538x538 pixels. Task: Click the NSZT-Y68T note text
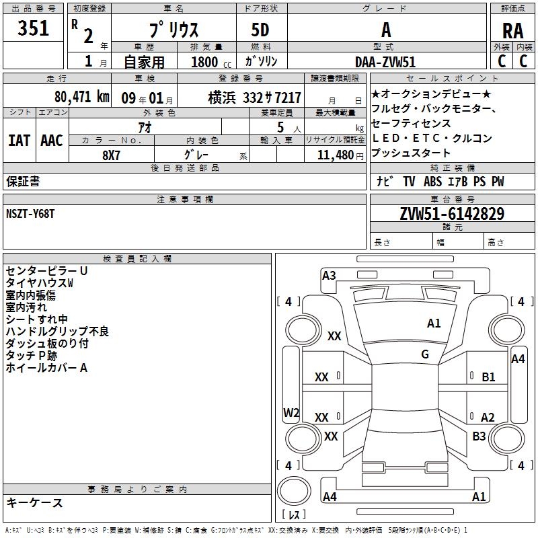(30, 214)
